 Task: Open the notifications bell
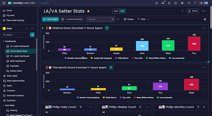tap(157, 3)
